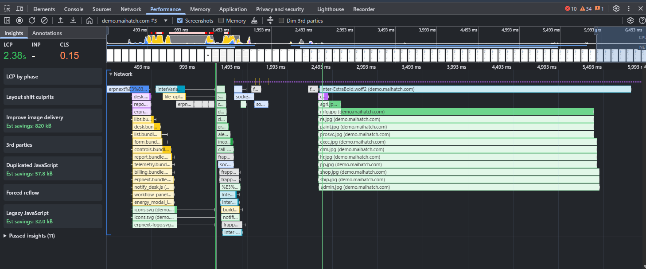Click the Clear recording icon
Screen dimensions: 646x269
click(44, 20)
